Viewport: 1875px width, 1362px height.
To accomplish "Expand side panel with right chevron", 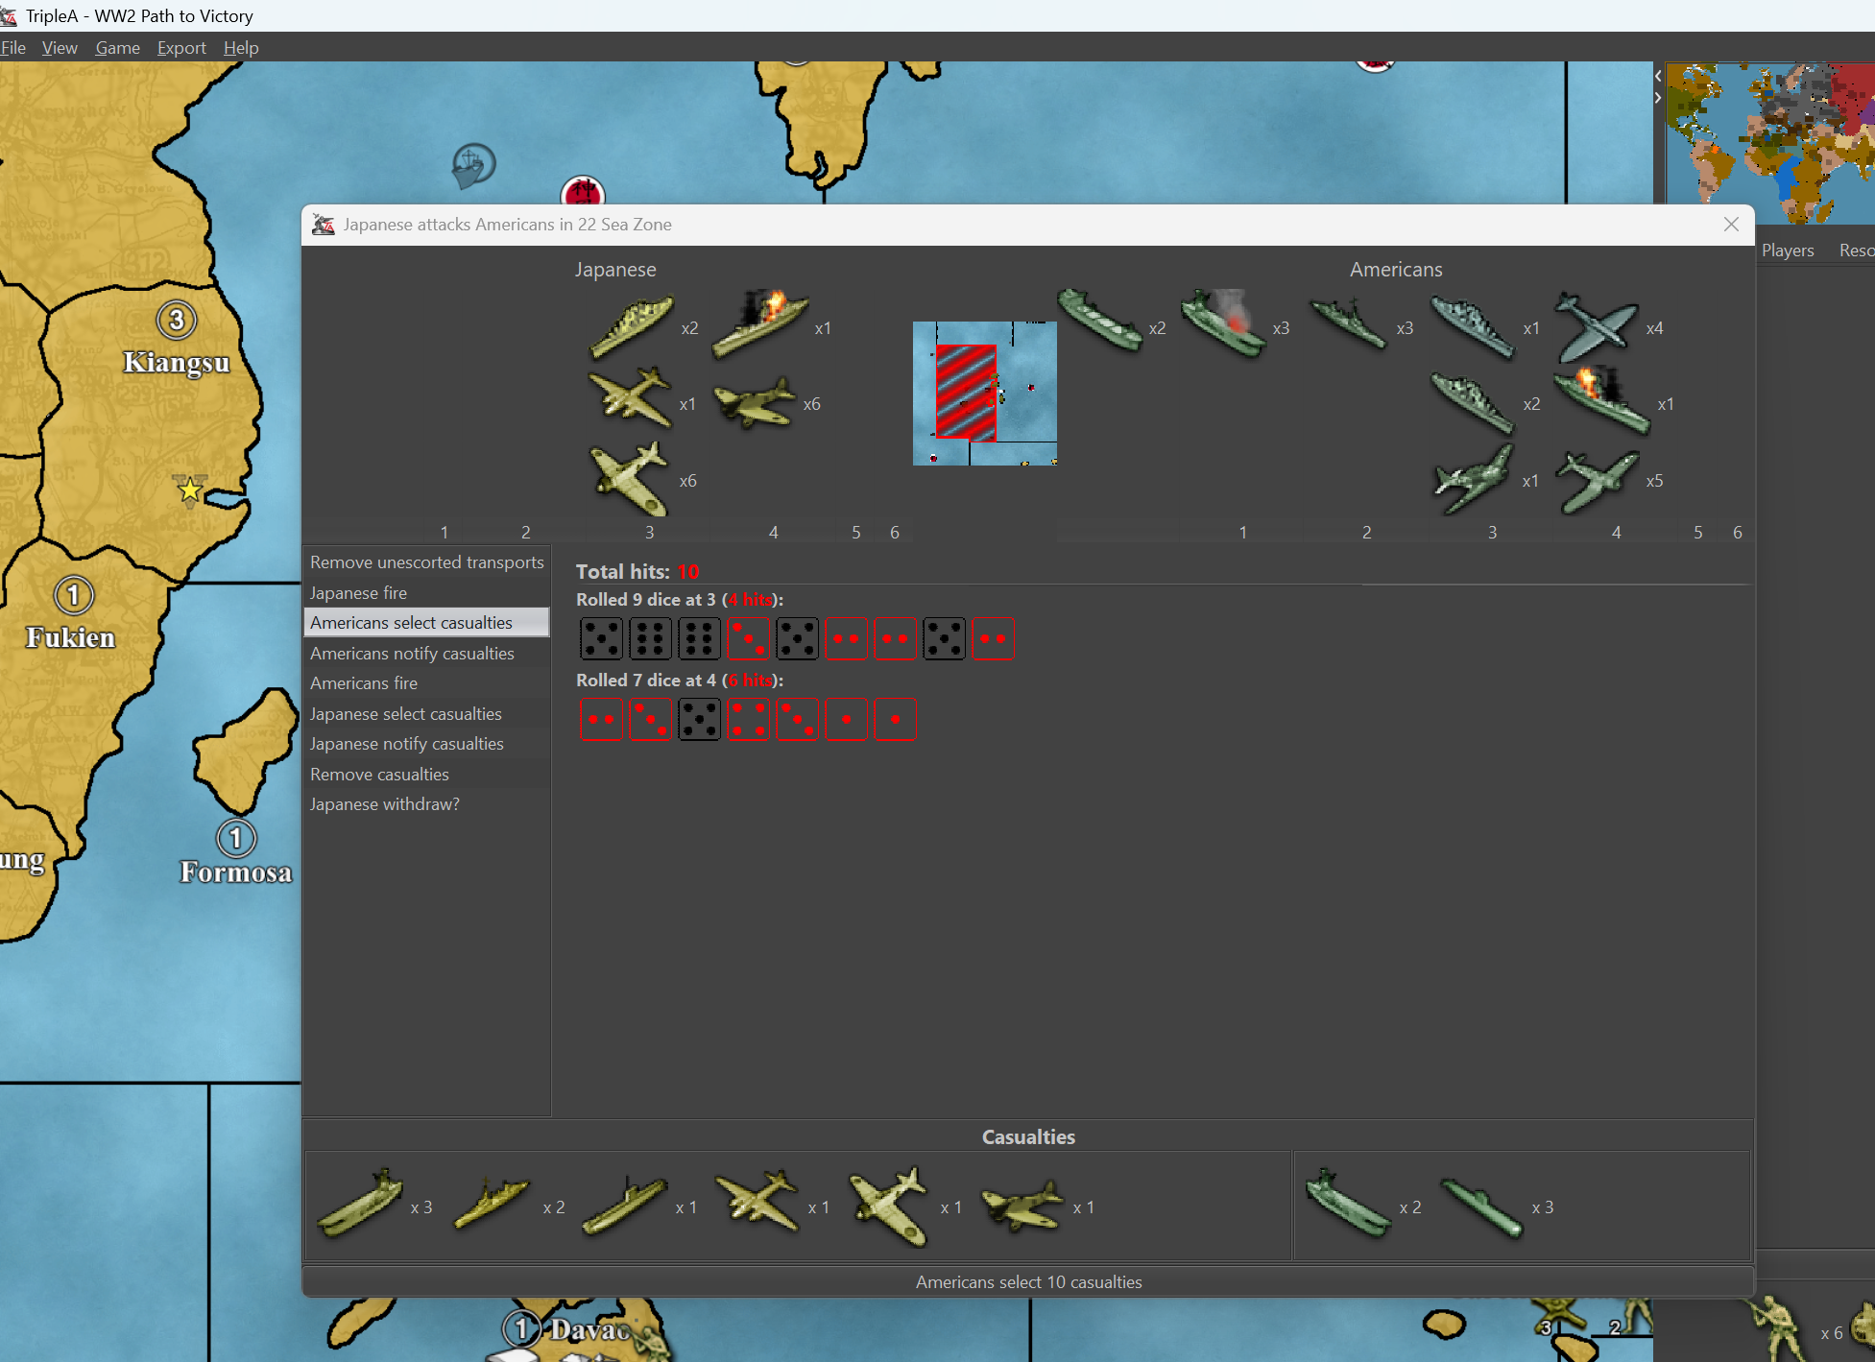I will click(x=1658, y=98).
